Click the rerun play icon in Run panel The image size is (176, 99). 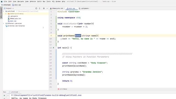point(4,95)
